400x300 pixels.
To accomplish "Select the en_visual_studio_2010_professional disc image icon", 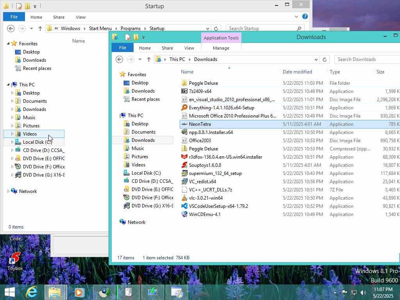I will click(x=184, y=99).
